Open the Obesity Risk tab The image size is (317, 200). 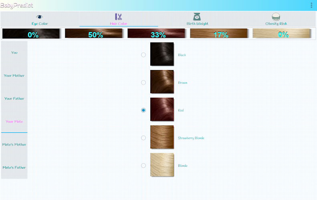pos(276,19)
